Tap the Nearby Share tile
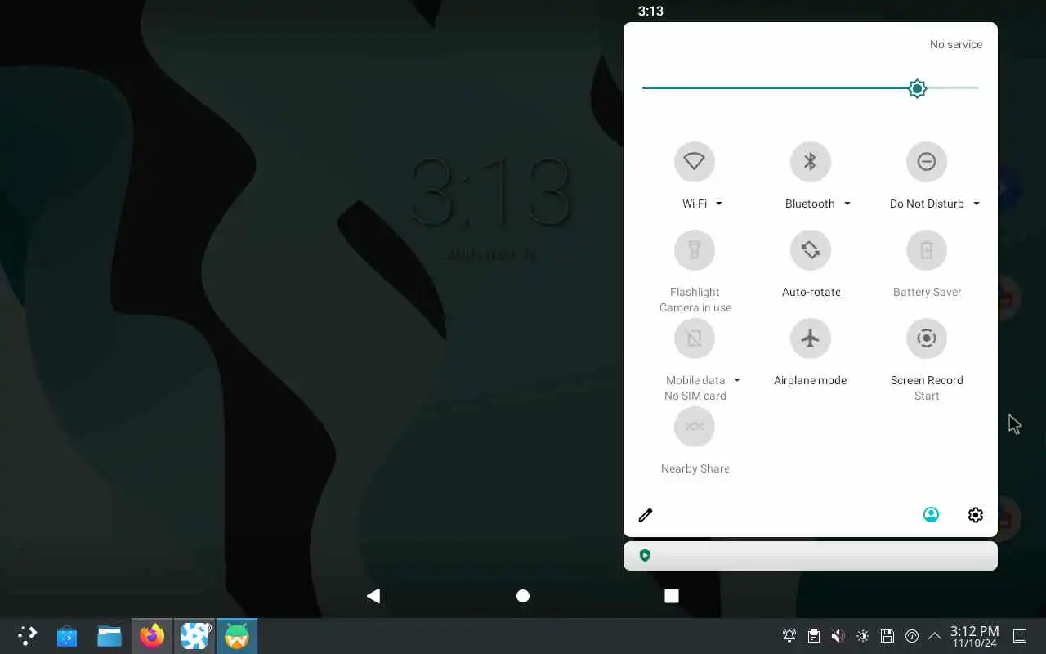The image size is (1046, 654). pos(694,427)
